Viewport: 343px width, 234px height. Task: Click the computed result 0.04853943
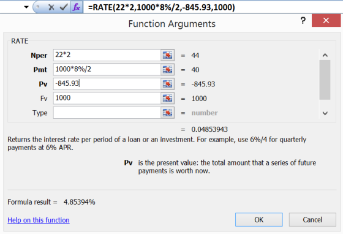tap(209, 129)
